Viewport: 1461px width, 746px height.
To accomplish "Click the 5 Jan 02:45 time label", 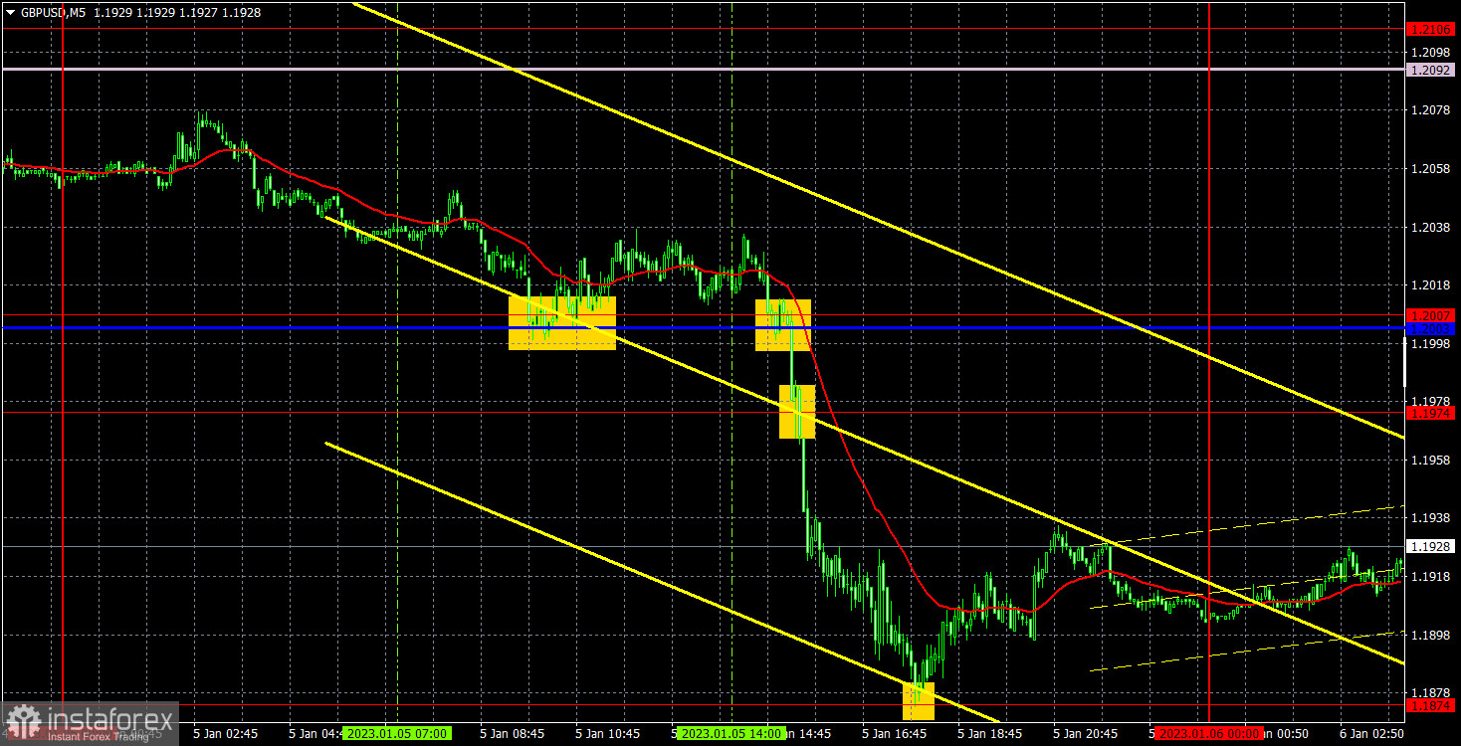I will (224, 734).
